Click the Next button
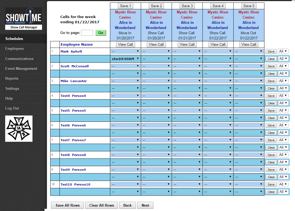Screen dimensions: 295x211 pyautogui.click(x=145, y=205)
